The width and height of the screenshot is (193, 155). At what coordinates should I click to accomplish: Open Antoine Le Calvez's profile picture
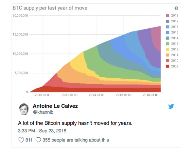pos(24,109)
